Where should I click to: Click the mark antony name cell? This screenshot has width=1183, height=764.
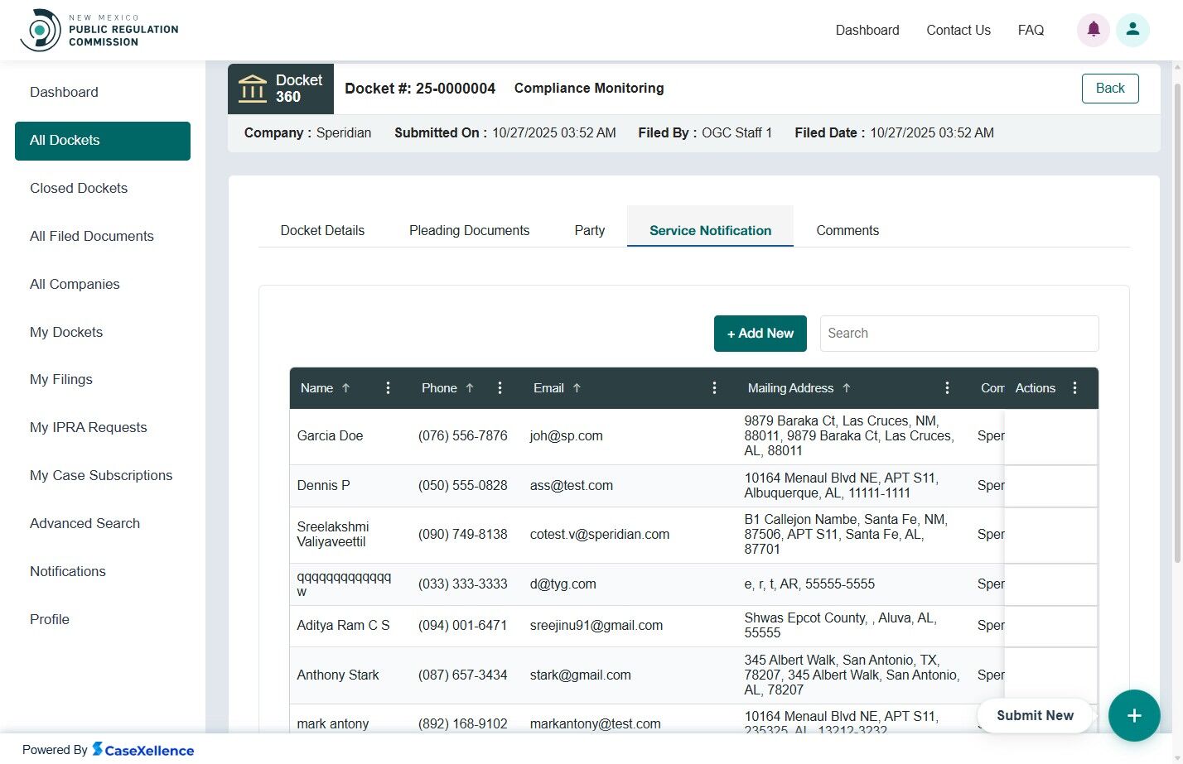point(333,724)
